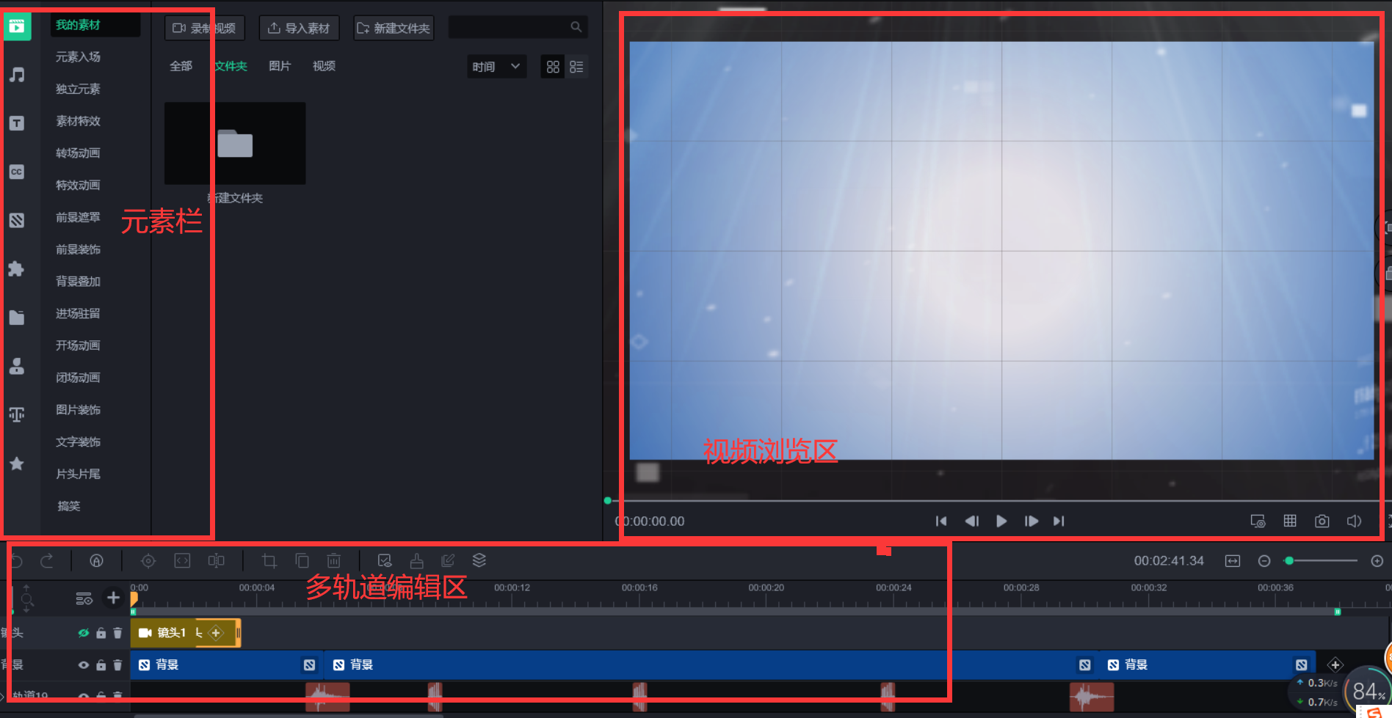
Task: Fit timeline to width icon
Action: [1233, 561]
